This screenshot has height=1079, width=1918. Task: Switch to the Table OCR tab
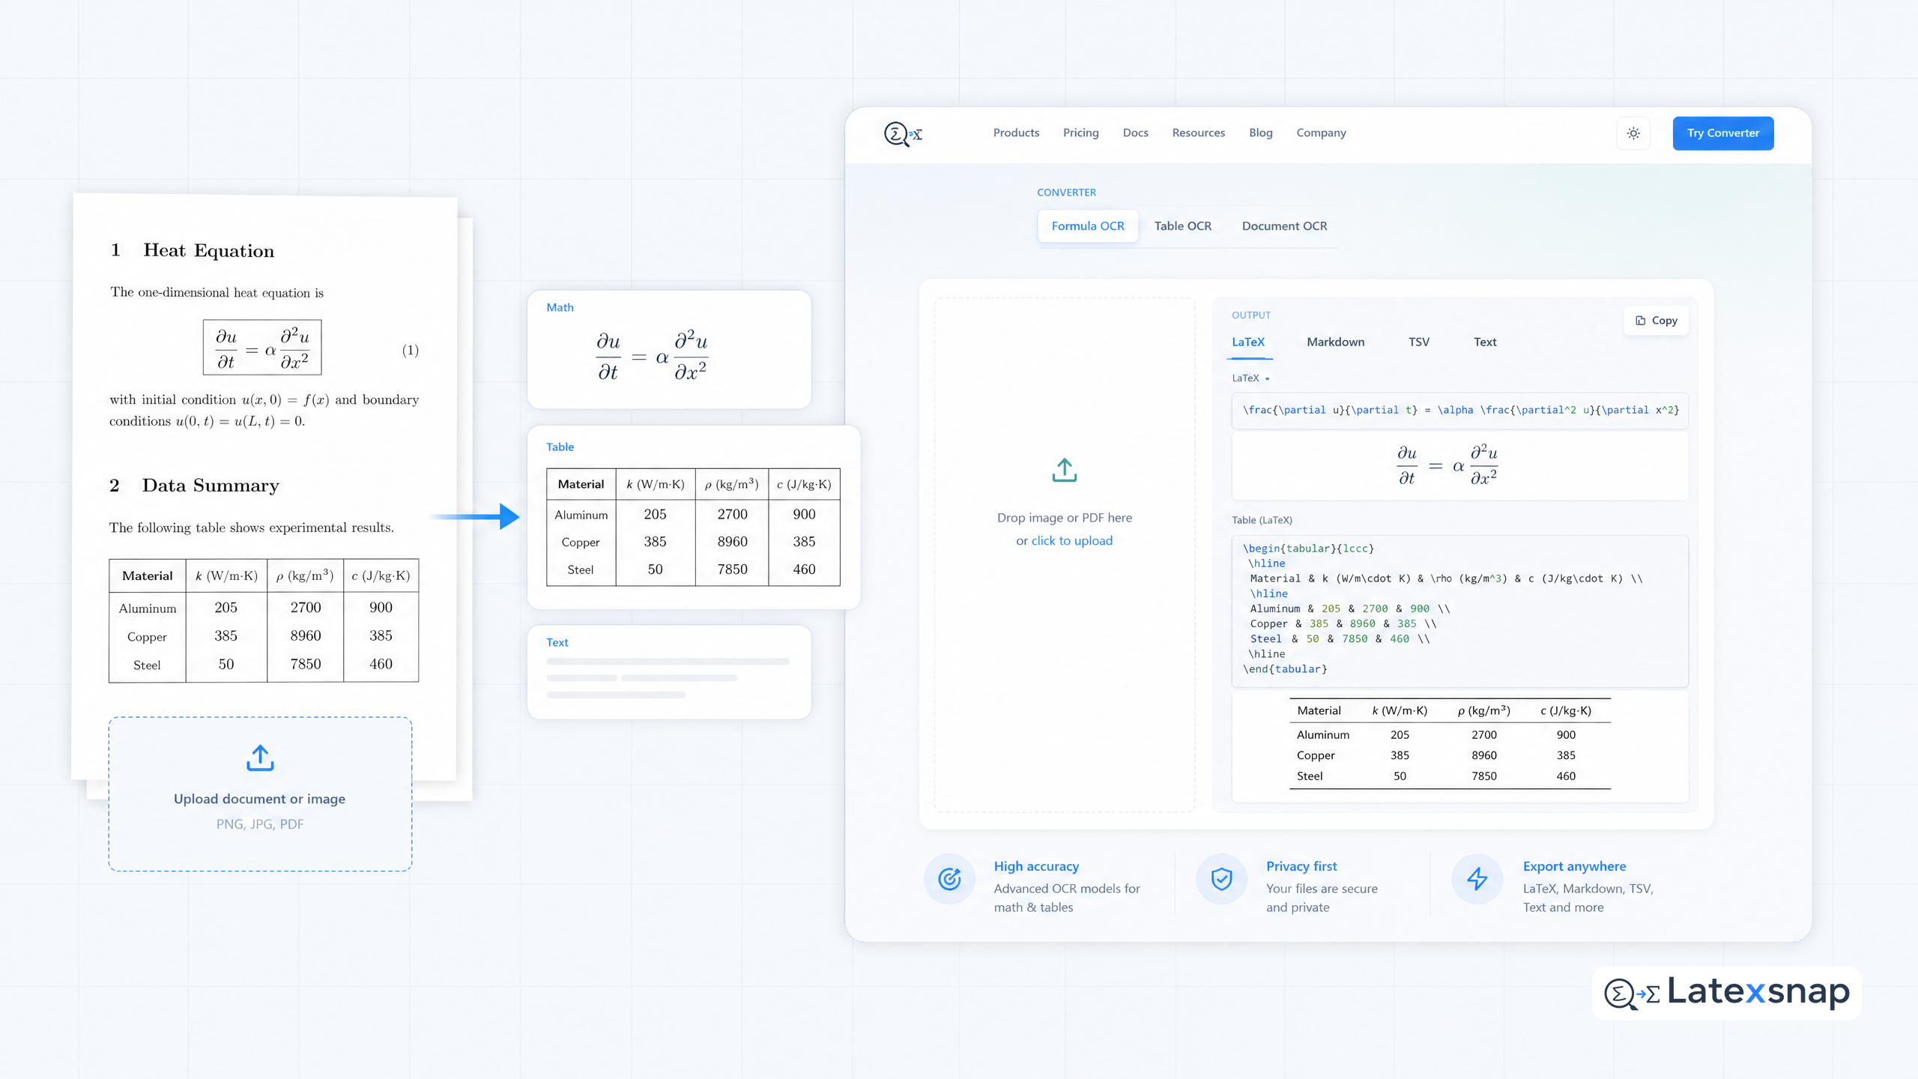[1182, 226]
